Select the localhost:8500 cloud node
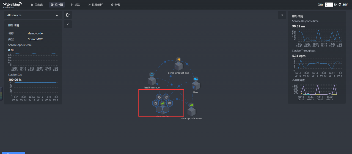This screenshot has height=154, width=352. [152, 81]
